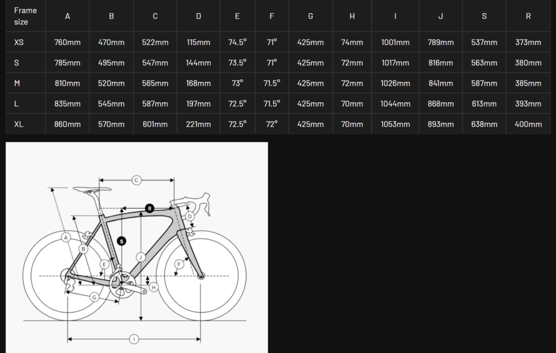This screenshot has height=353, width=556.
Task: Click the circled B marker on the seat stay
Action: pyautogui.click(x=84, y=249)
